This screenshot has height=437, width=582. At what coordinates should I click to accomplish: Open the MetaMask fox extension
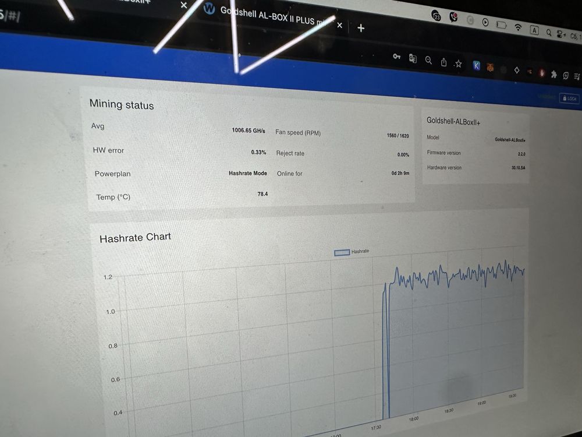point(490,68)
